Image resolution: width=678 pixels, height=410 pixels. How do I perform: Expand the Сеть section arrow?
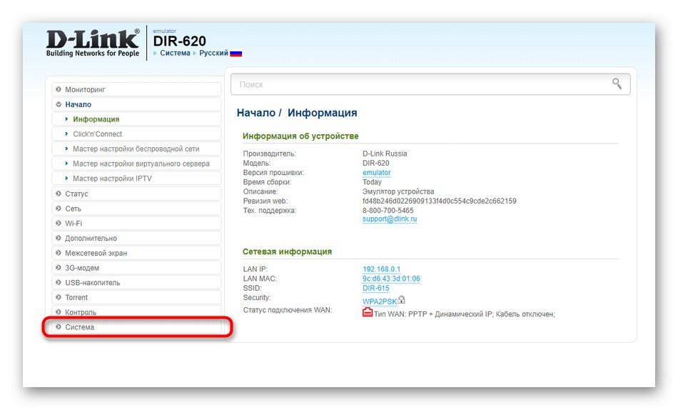(x=59, y=209)
